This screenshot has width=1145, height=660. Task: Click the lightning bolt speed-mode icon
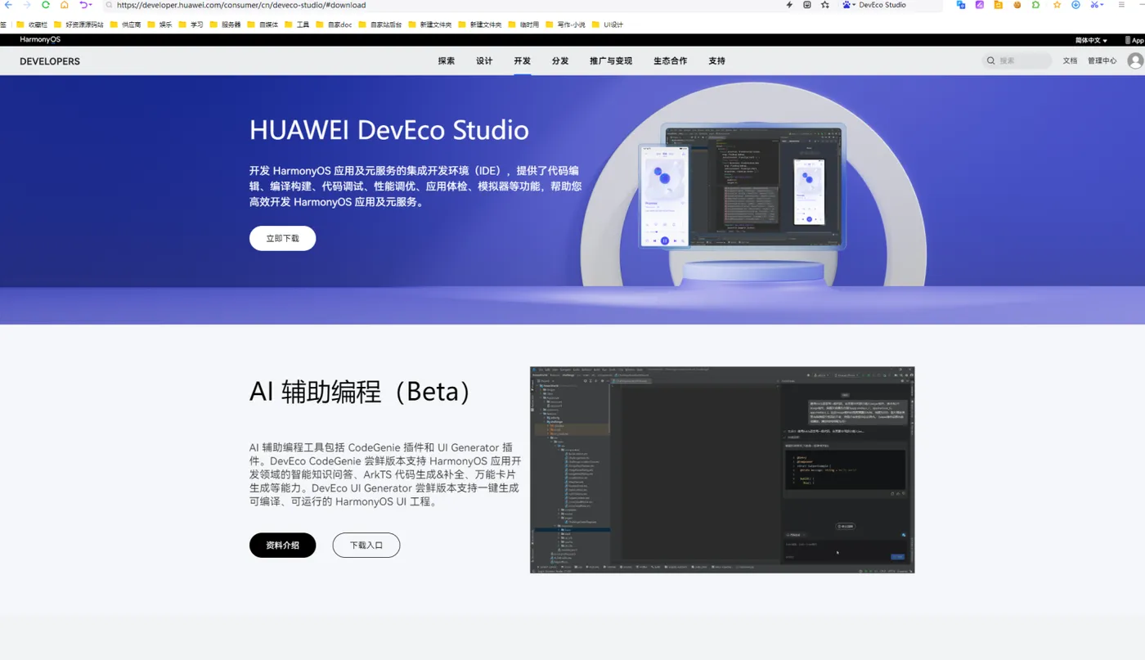tap(789, 5)
